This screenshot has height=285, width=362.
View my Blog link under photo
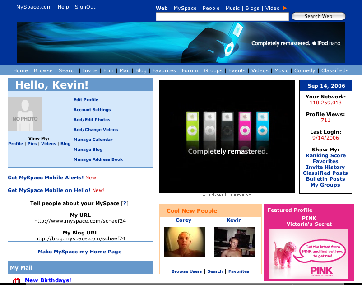65,144
